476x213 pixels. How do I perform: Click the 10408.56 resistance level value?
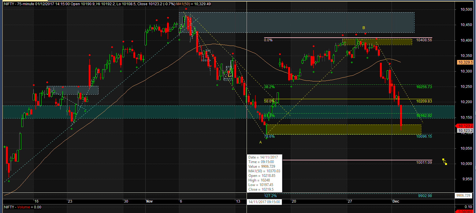tap(424, 40)
